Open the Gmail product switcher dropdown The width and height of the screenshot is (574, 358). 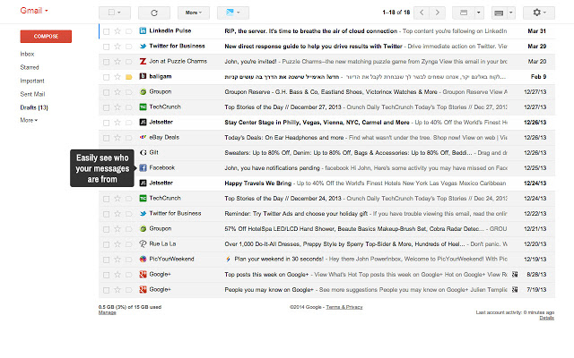[34, 11]
